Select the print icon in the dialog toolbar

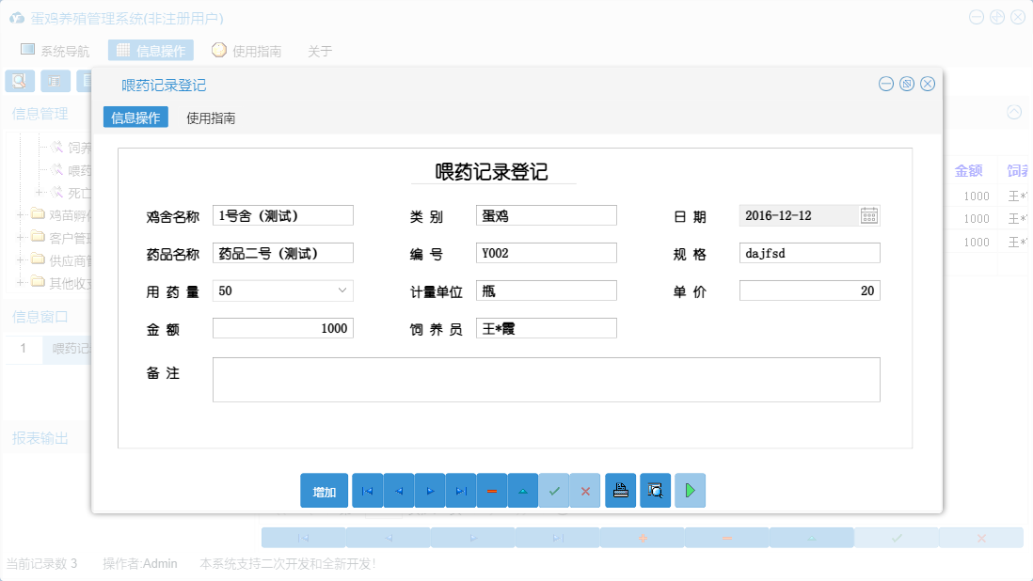pyautogui.click(x=620, y=490)
